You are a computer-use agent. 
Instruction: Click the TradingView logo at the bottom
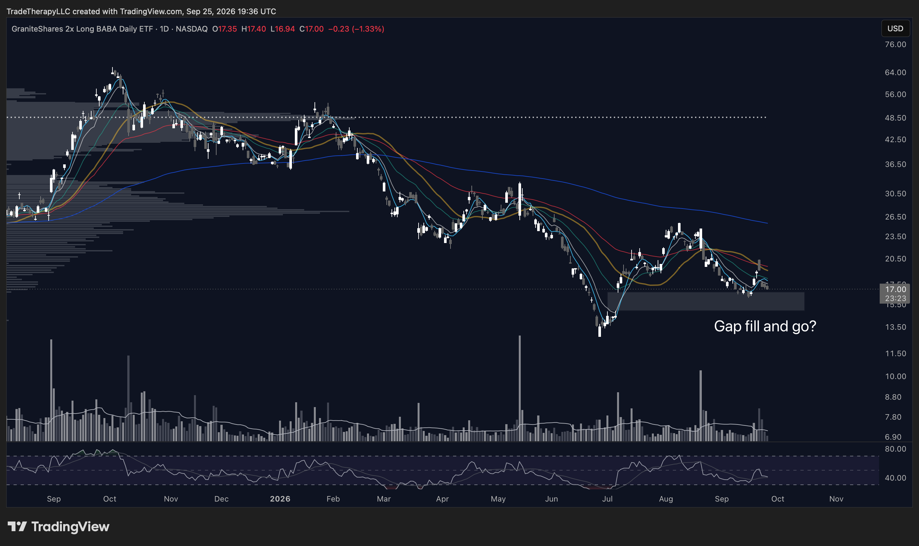coord(58,527)
